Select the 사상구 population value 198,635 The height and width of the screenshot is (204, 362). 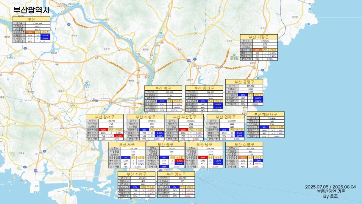[x=152, y=121]
